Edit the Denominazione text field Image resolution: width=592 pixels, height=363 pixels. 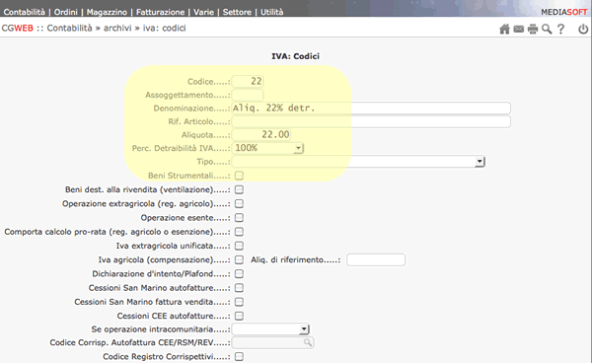pyautogui.click(x=371, y=108)
